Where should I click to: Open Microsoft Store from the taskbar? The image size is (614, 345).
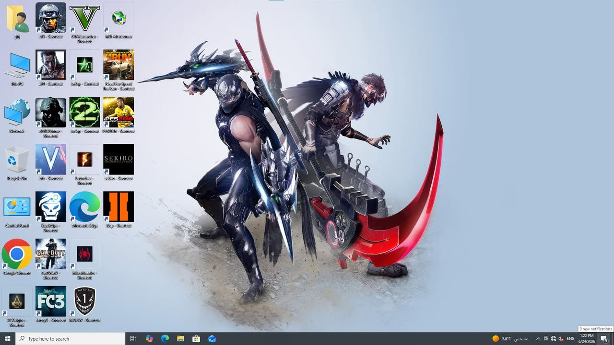[x=196, y=339]
